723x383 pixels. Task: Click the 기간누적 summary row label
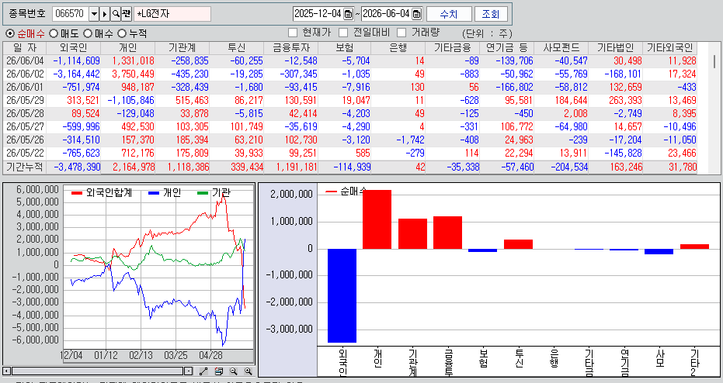pos(25,167)
